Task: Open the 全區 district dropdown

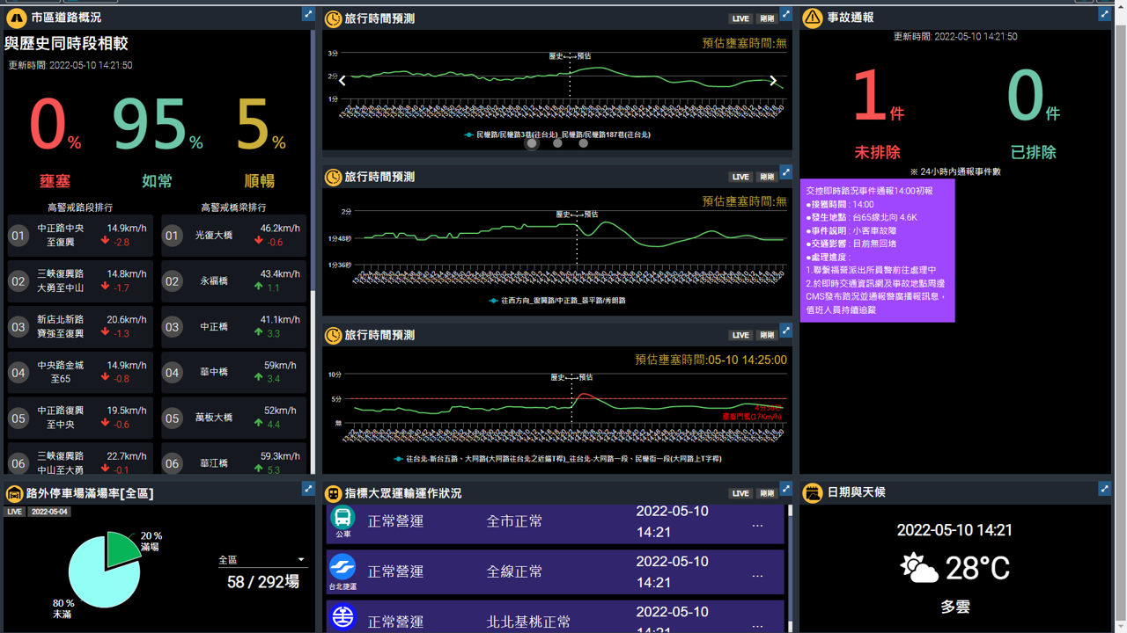Action: click(x=261, y=560)
